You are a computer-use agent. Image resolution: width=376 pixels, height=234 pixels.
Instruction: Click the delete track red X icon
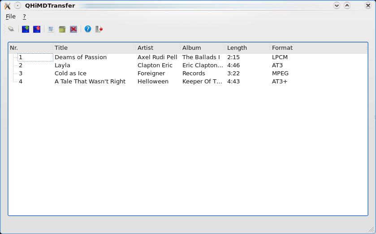[73, 29]
